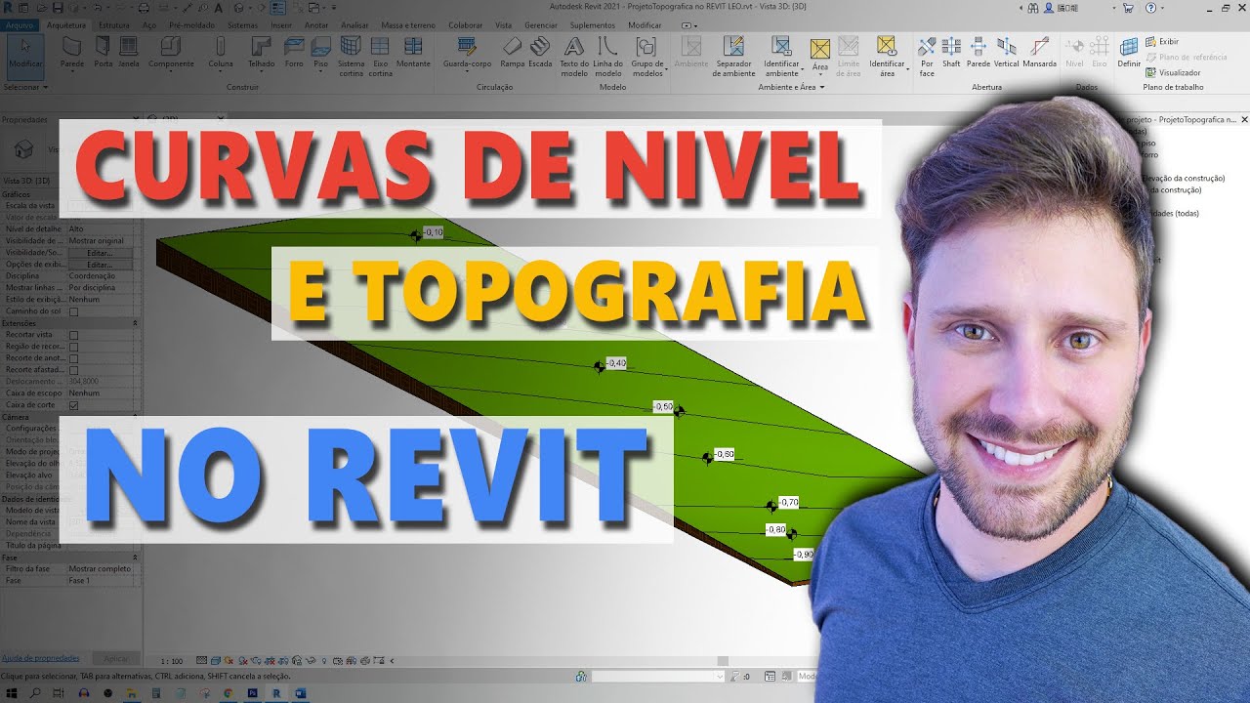Screen dimensions: 1250x703
Task: Select the Coluna tool
Action: 221,54
